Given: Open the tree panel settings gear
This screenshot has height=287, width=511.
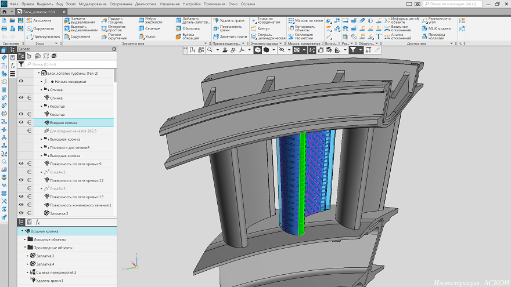Looking at the screenshot, I should (x=114, y=49).
